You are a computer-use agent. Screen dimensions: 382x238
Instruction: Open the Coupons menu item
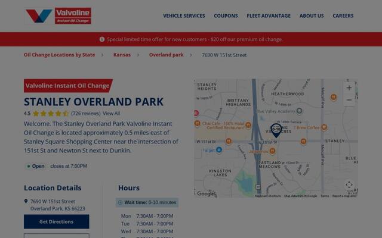(226, 16)
